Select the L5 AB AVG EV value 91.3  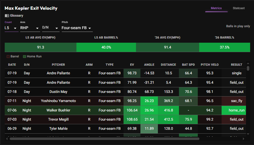point(40,47)
